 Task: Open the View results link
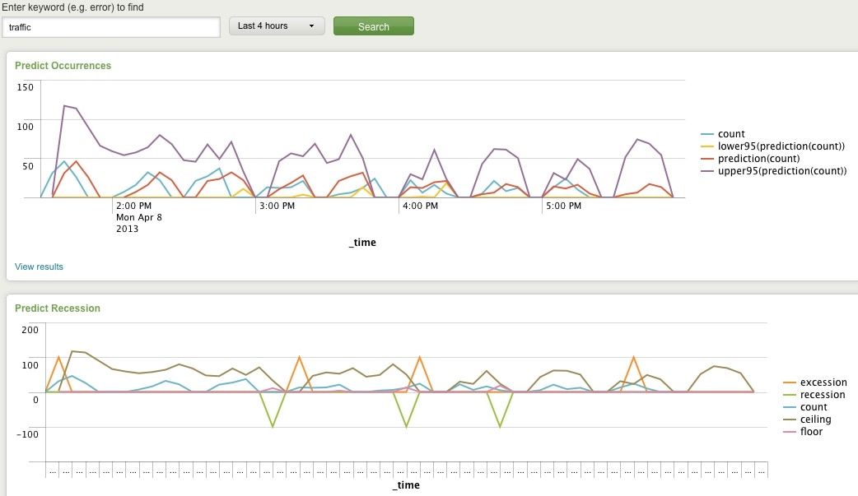point(39,267)
